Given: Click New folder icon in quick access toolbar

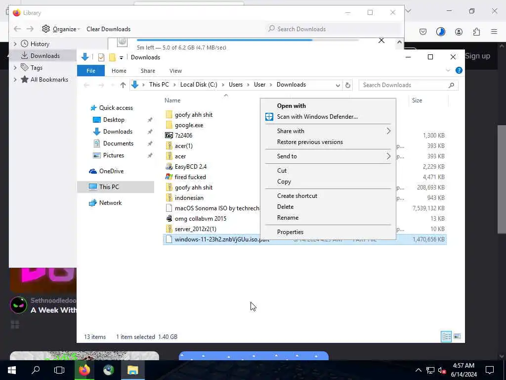Looking at the screenshot, I should [x=112, y=57].
